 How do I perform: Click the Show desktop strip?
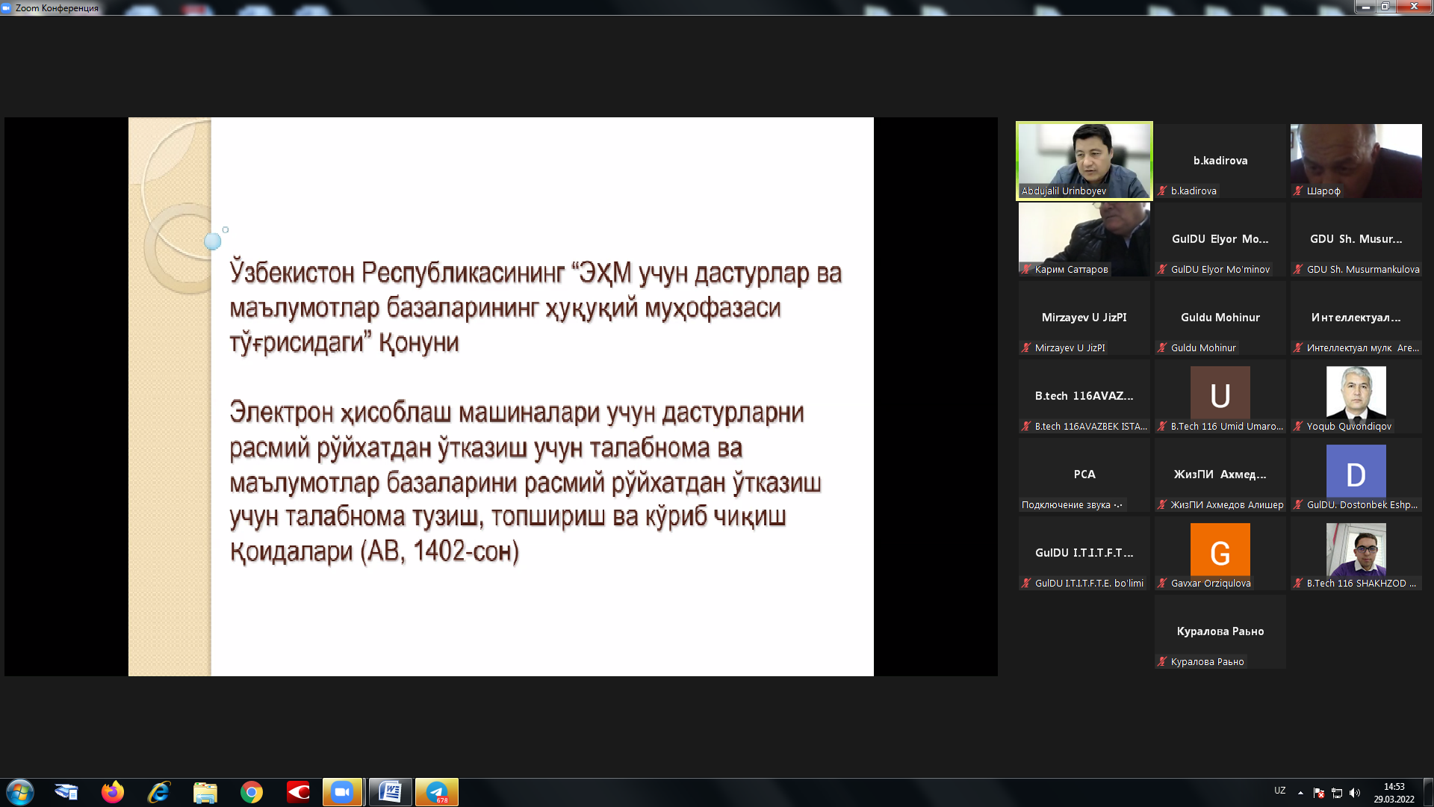tap(1428, 793)
